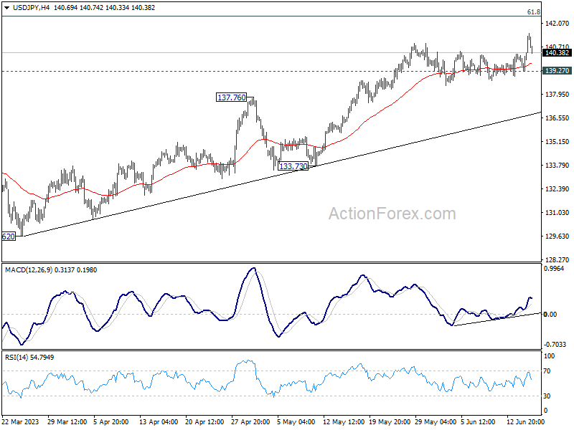Click the 142.070 price axis value

click(x=557, y=24)
